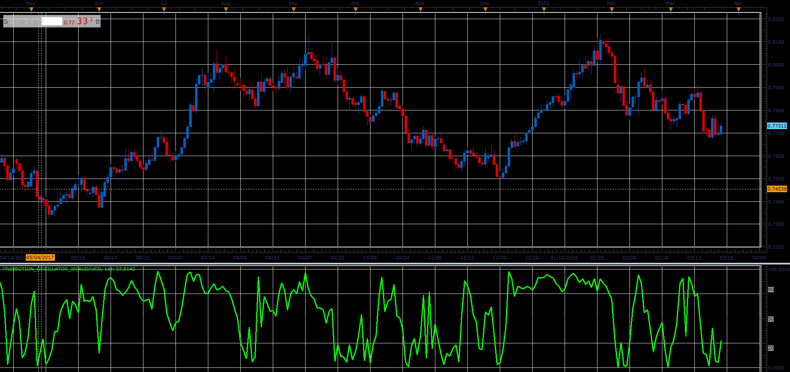Click the Feb orange timeline marker
Image resolution: width=790 pixels, height=372 pixels.
[612, 10]
